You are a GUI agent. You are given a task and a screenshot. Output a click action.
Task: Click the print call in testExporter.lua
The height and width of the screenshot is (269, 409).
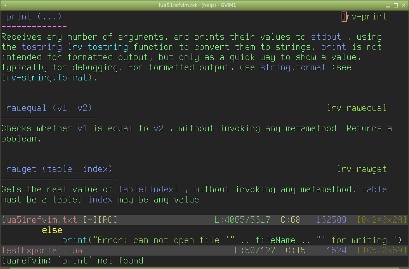click(x=74, y=240)
